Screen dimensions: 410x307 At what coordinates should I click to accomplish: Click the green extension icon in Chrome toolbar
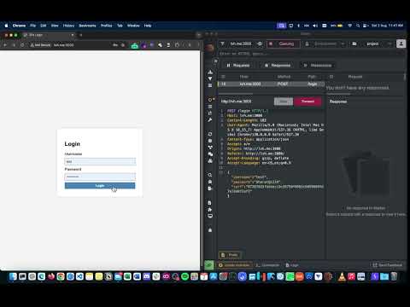click(134, 45)
